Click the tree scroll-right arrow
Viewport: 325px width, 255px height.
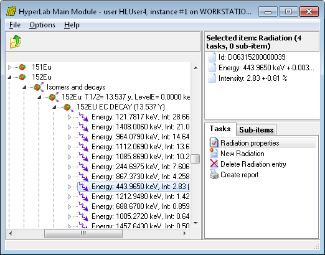coord(184,234)
